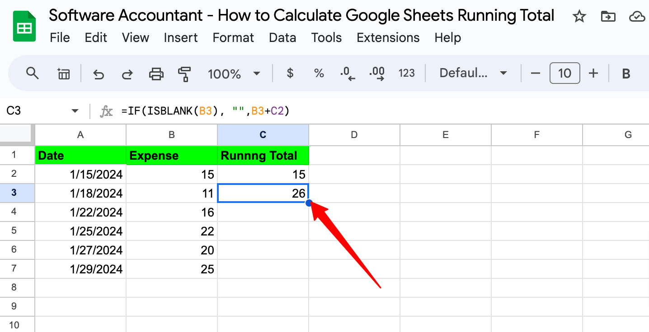Select the Runnng Total header cell

click(263, 155)
